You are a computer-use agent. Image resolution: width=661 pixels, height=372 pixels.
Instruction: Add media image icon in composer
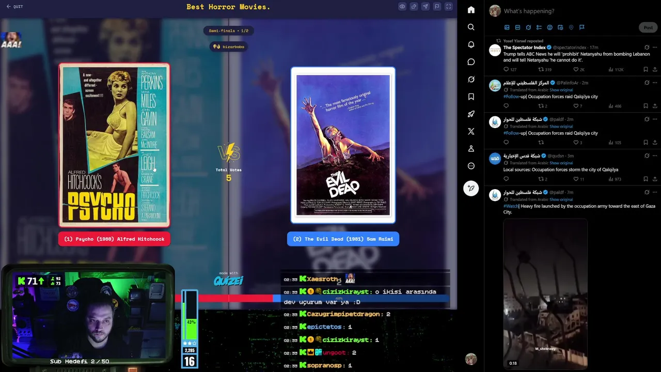pyautogui.click(x=507, y=27)
